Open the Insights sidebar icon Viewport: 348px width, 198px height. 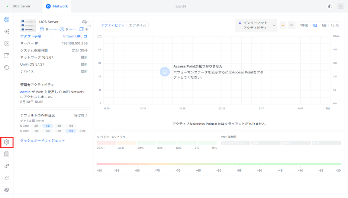click(7, 67)
